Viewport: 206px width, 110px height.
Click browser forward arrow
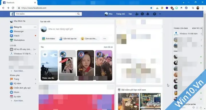click(x=8, y=8)
